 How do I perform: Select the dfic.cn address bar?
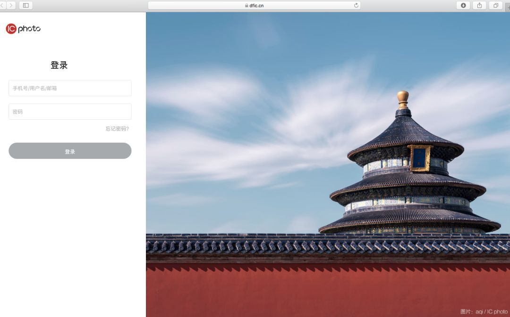coord(283,6)
